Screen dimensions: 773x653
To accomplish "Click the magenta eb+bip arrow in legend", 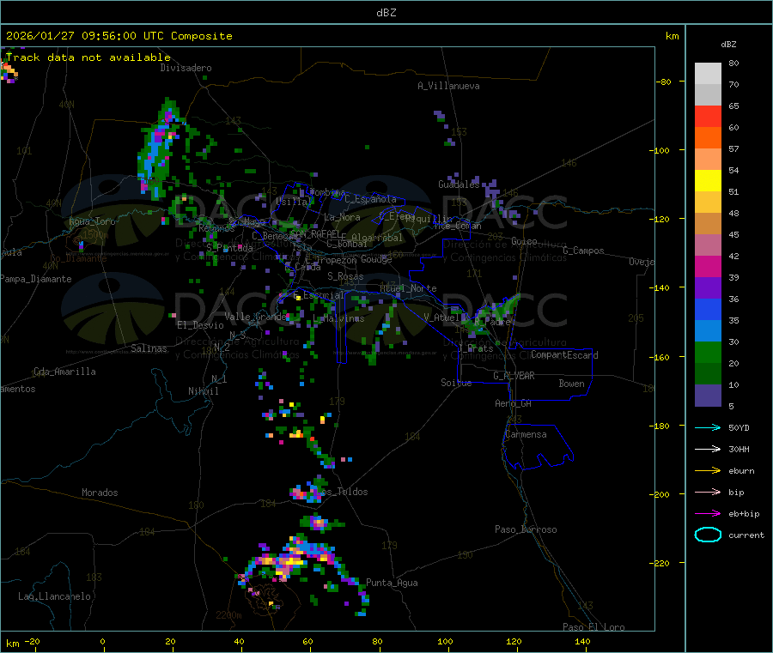I will click(x=708, y=514).
